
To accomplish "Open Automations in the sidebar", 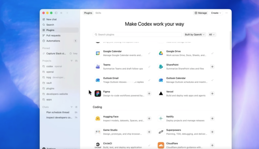I will pyautogui.click(x=53, y=41).
